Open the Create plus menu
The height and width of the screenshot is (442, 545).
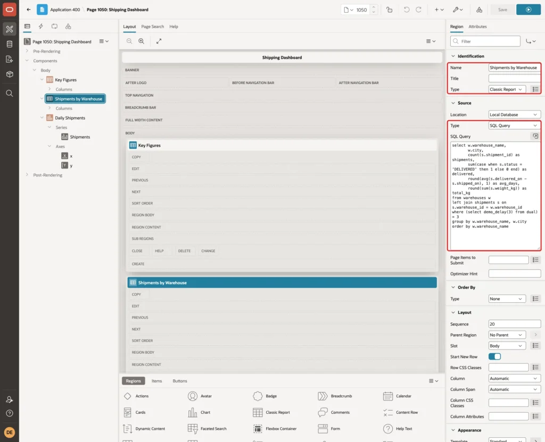click(439, 10)
